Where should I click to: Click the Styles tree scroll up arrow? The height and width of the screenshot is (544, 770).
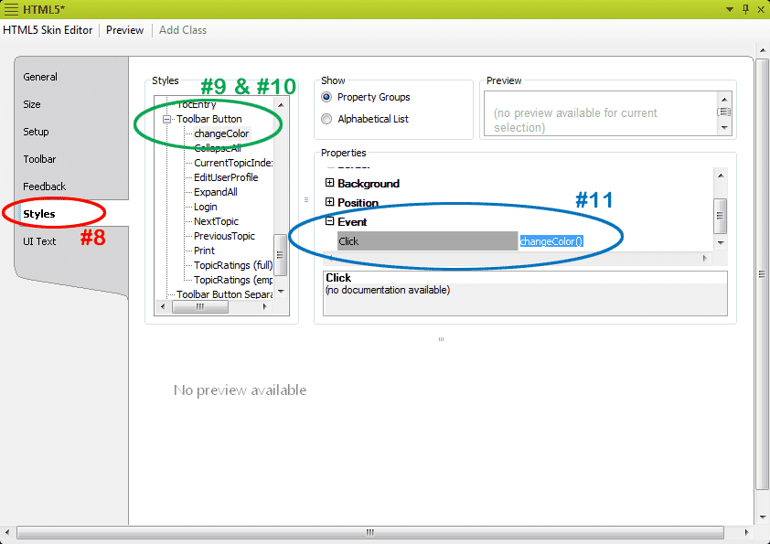tap(281, 104)
